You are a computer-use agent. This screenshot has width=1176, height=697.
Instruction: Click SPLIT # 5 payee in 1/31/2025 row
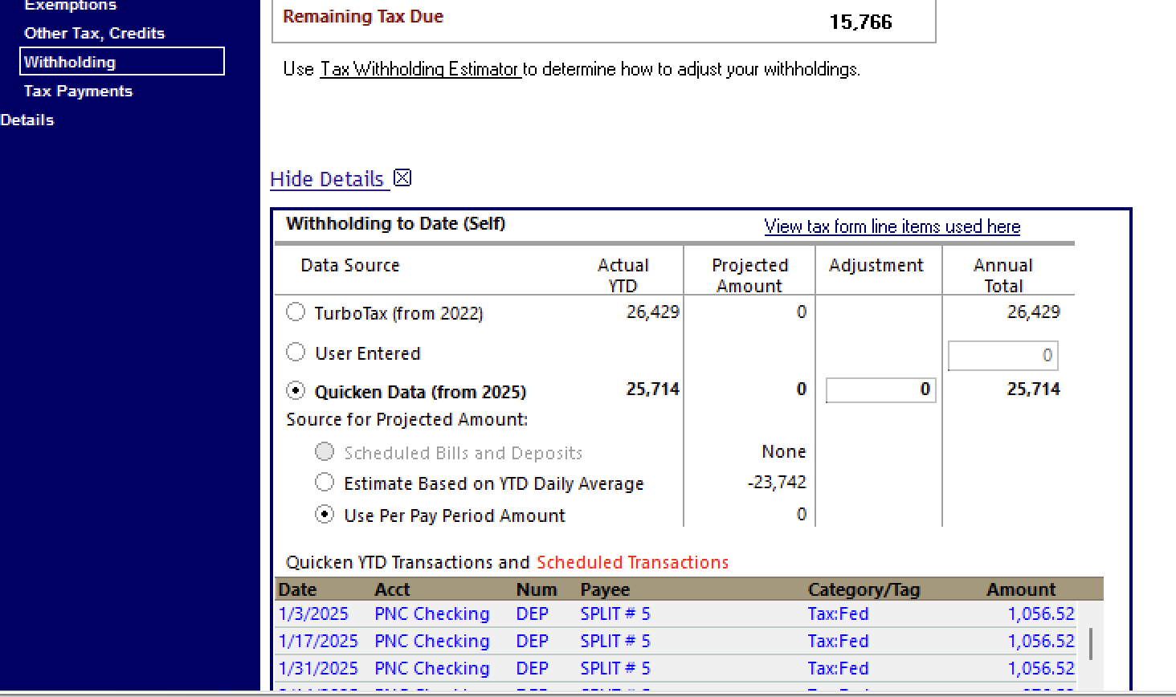[x=615, y=669]
